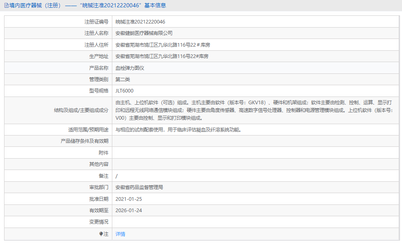Click the bulb icon next to 注

[101, 234]
